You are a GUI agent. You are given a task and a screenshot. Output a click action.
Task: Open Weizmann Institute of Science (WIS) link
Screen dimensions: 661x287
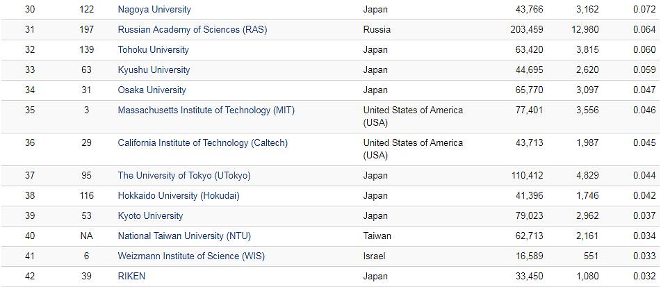(191, 256)
